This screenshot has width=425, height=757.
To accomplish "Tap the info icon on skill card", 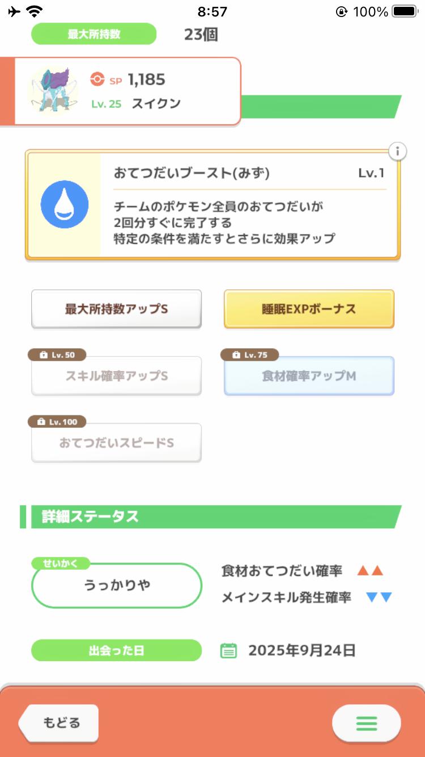I will click(x=398, y=152).
